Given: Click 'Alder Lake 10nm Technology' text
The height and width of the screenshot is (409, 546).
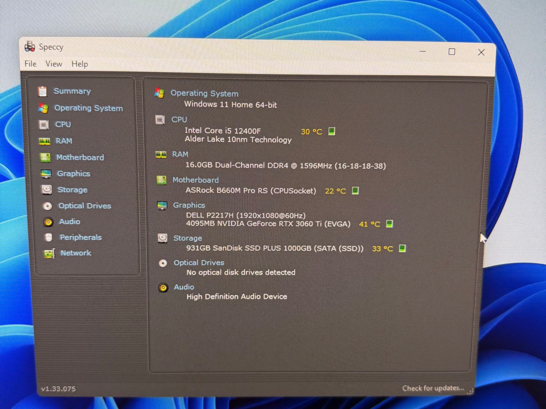Looking at the screenshot, I should coord(238,140).
